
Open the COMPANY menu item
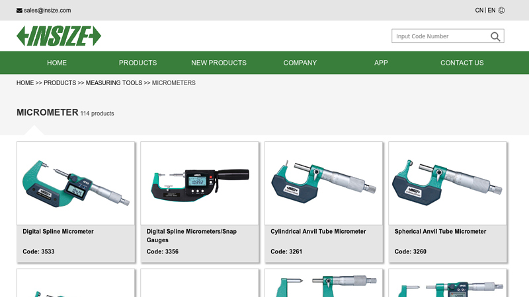(x=300, y=63)
